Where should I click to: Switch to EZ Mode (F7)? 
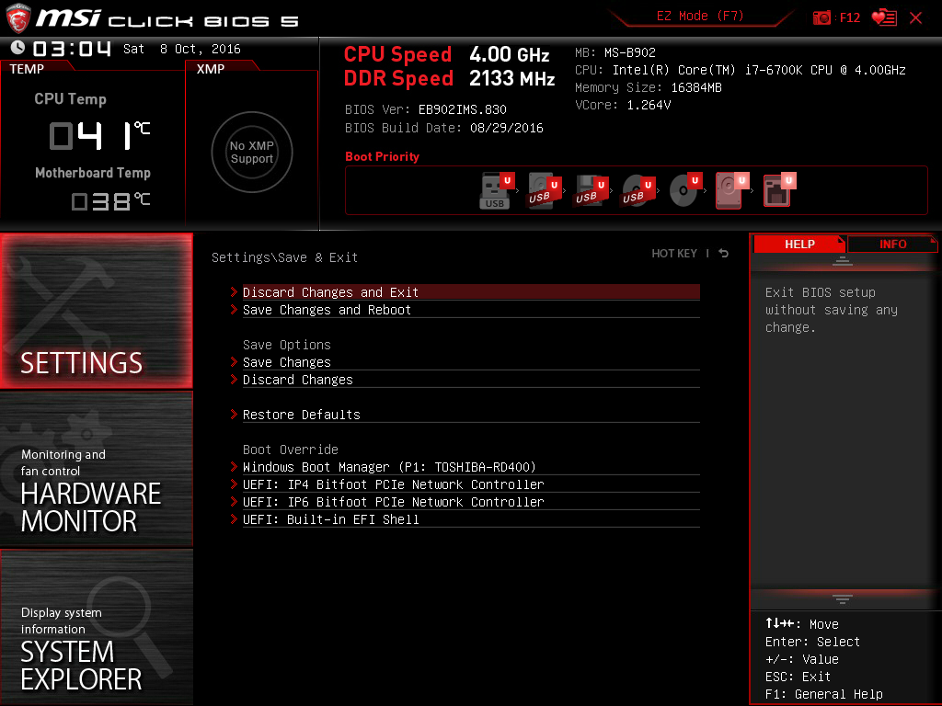point(700,16)
